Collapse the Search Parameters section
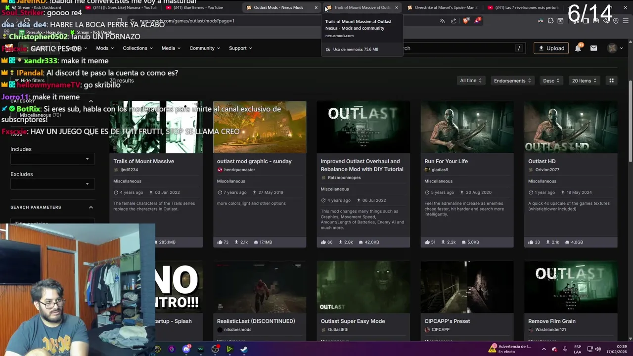 pos(90,207)
